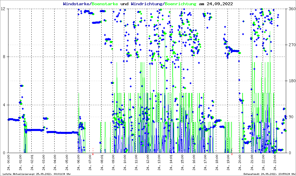Viewport: 296px width, 176px height.
Task: Click the red sunrise marker "A"
Action: click(93, 154)
